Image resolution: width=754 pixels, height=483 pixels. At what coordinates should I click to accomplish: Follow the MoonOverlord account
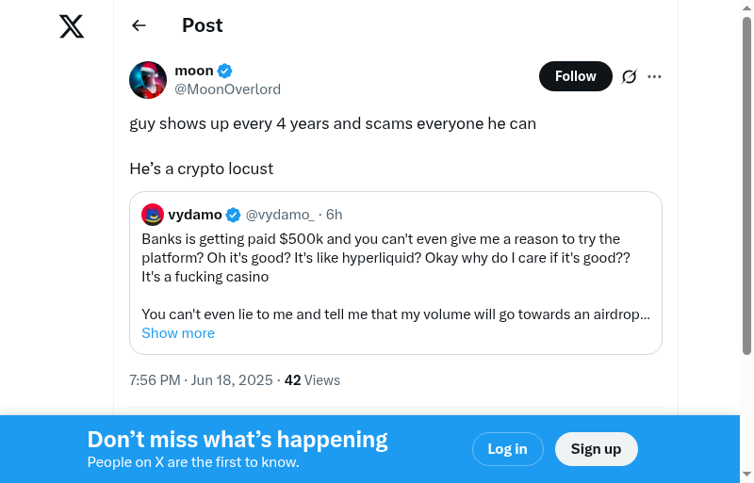coord(575,76)
